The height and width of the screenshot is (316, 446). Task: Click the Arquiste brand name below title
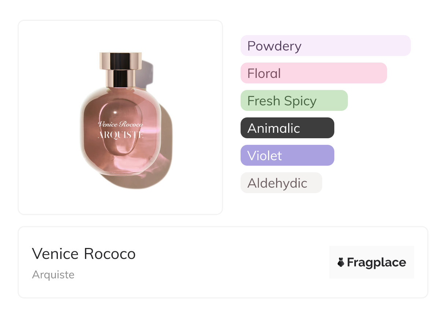(x=53, y=274)
